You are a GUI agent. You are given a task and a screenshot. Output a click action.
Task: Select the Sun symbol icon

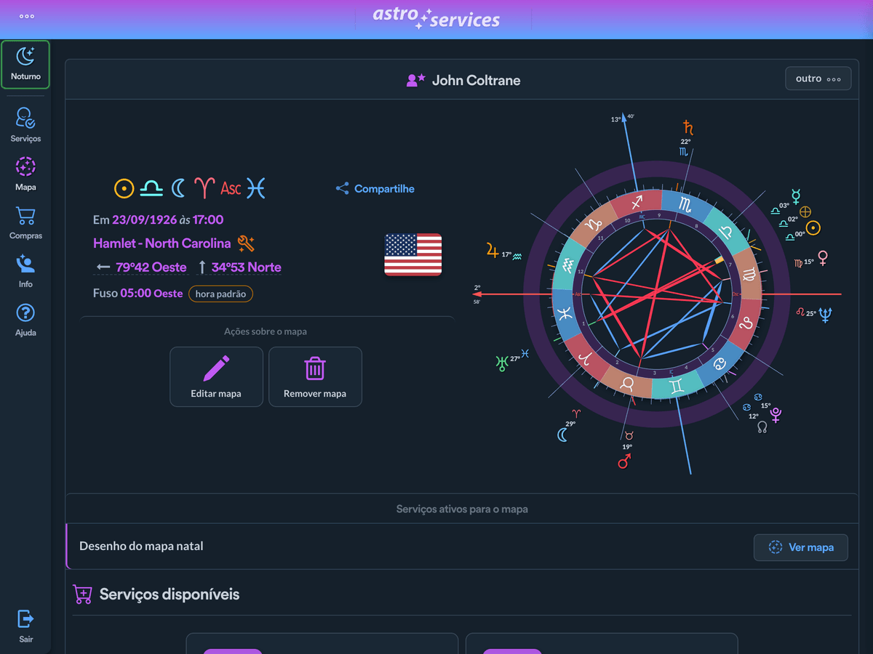[125, 188]
